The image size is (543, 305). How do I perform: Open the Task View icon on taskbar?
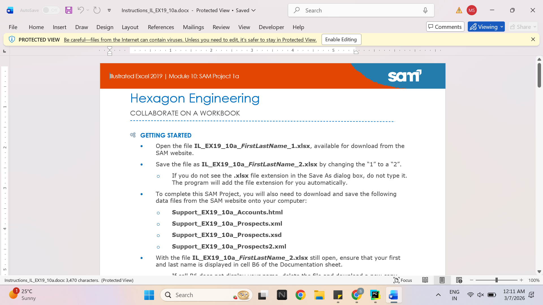coord(263,295)
